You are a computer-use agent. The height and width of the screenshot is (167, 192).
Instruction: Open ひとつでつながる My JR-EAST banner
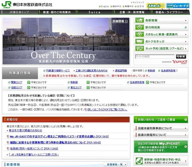(161, 147)
